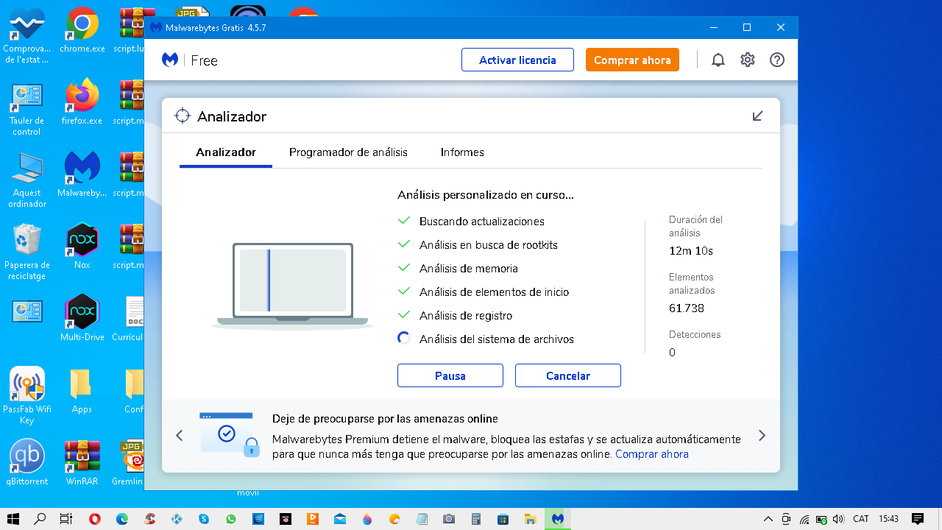Collapse the Analizador panel with arrow icon

(757, 116)
